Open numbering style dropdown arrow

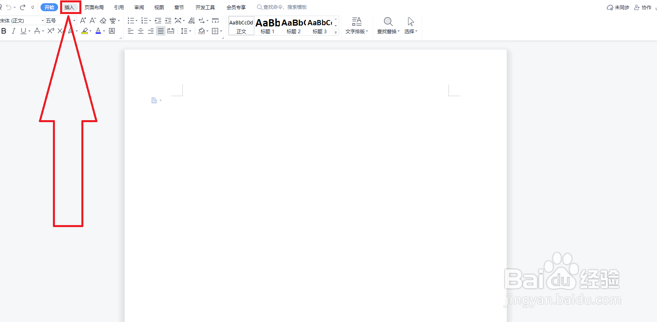(x=150, y=21)
